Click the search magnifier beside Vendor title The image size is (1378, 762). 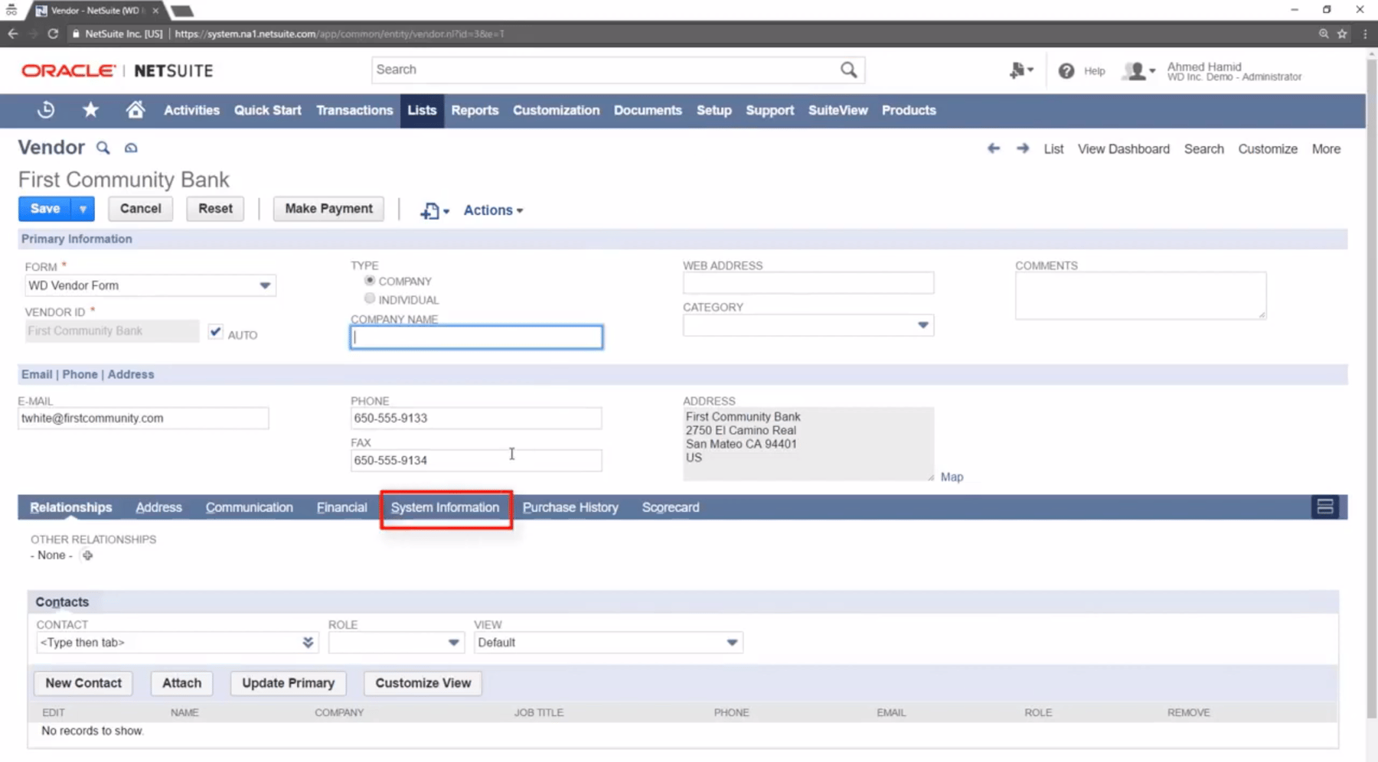(x=103, y=148)
